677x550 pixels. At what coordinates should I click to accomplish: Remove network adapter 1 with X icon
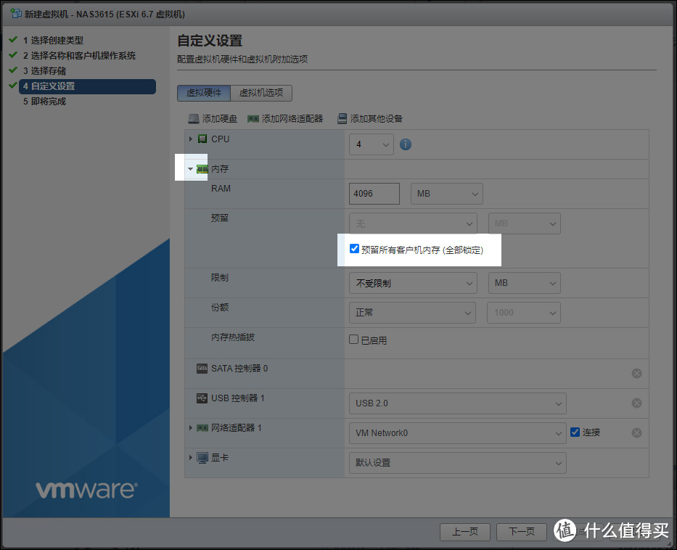[636, 433]
